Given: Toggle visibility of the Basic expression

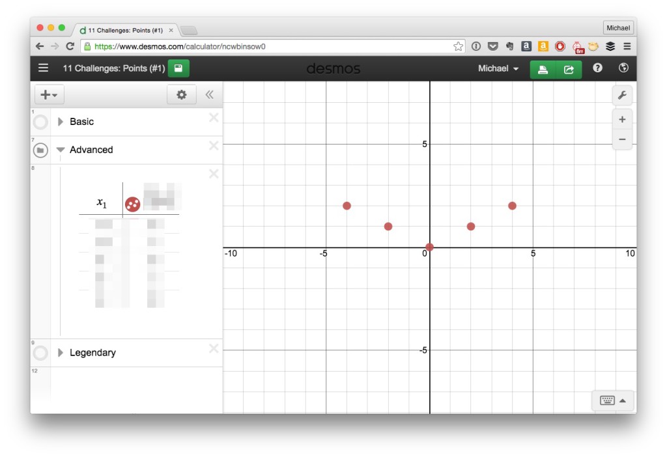Looking at the screenshot, I should pyautogui.click(x=40, y=122).
